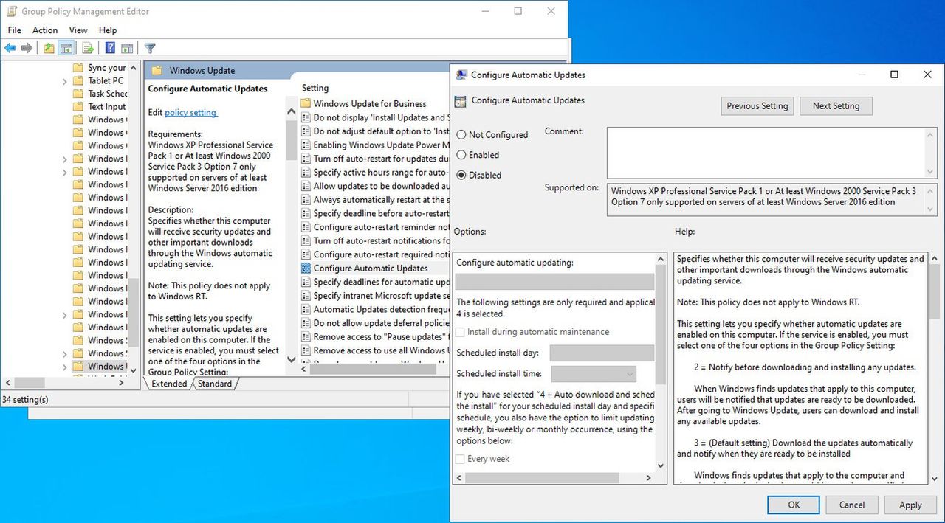
Task: Select the Not Configured radio button
Action: (x=461, y=135)
